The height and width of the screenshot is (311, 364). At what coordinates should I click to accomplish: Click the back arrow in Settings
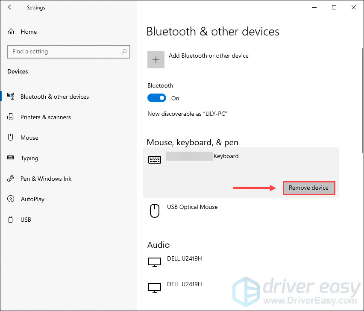[11, 7]
